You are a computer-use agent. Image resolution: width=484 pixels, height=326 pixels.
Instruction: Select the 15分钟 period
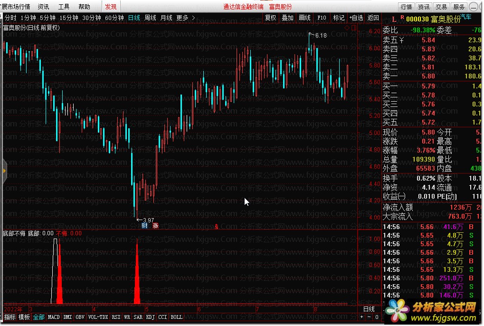pos(69,18)
